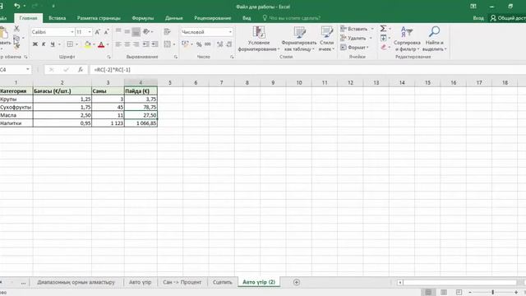Switch to Page Layout view icon
Image resolution: width=526 pixels, height=296 pixels.
point(444,293)
